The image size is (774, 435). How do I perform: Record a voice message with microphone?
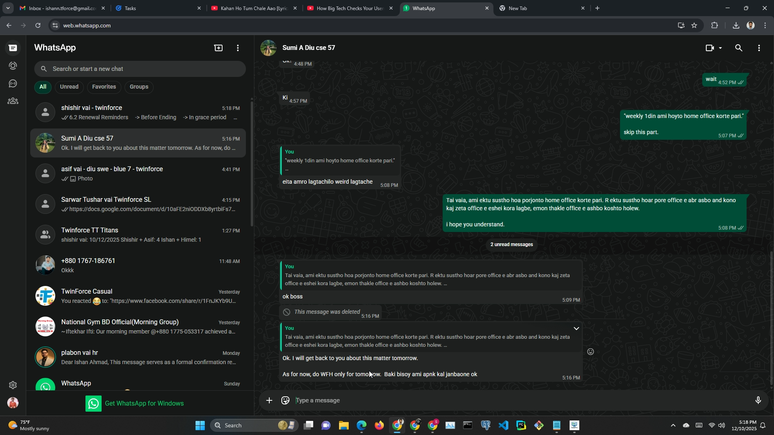[758, 400]
